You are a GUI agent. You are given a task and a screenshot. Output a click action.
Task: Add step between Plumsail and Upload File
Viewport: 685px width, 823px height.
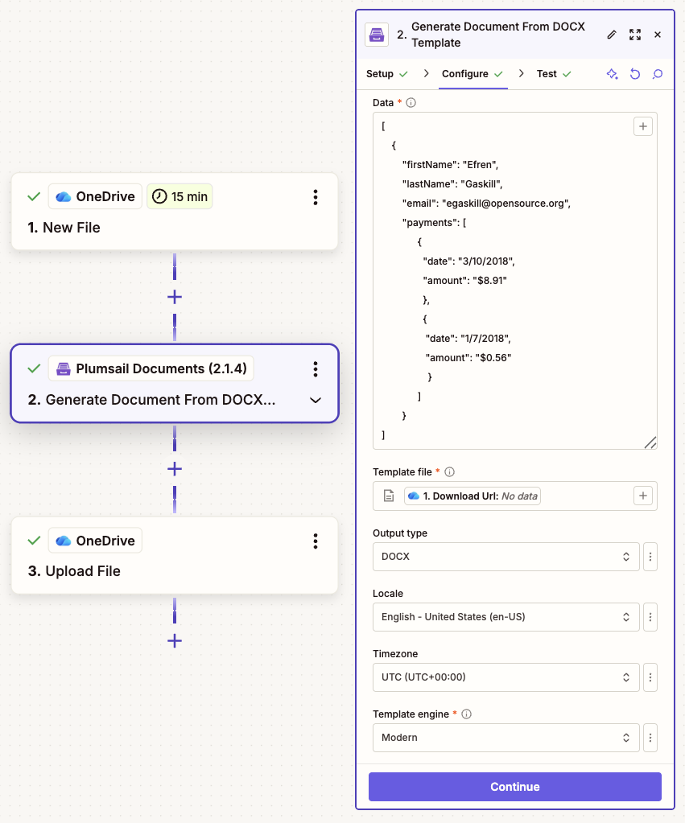(x=175, y=469)
